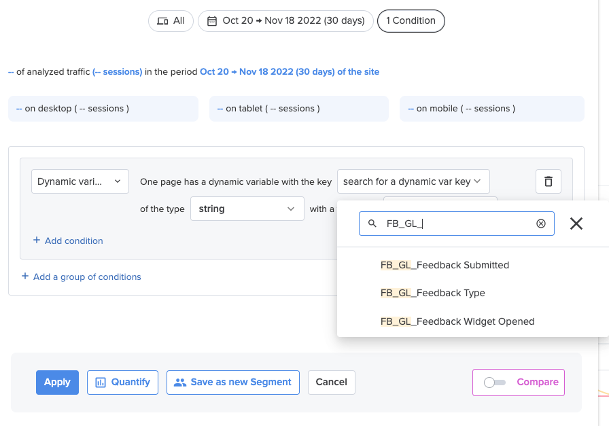Viewport: 609px width, 426px height.
Task: Click the plus icon next to Add condition
Action: (37, 241)
